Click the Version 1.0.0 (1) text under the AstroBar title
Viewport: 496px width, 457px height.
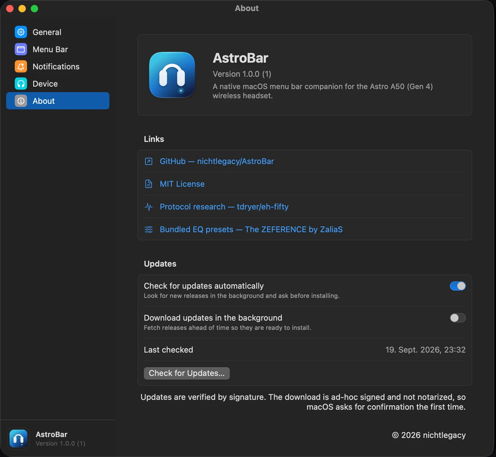(x=242, y=74)
